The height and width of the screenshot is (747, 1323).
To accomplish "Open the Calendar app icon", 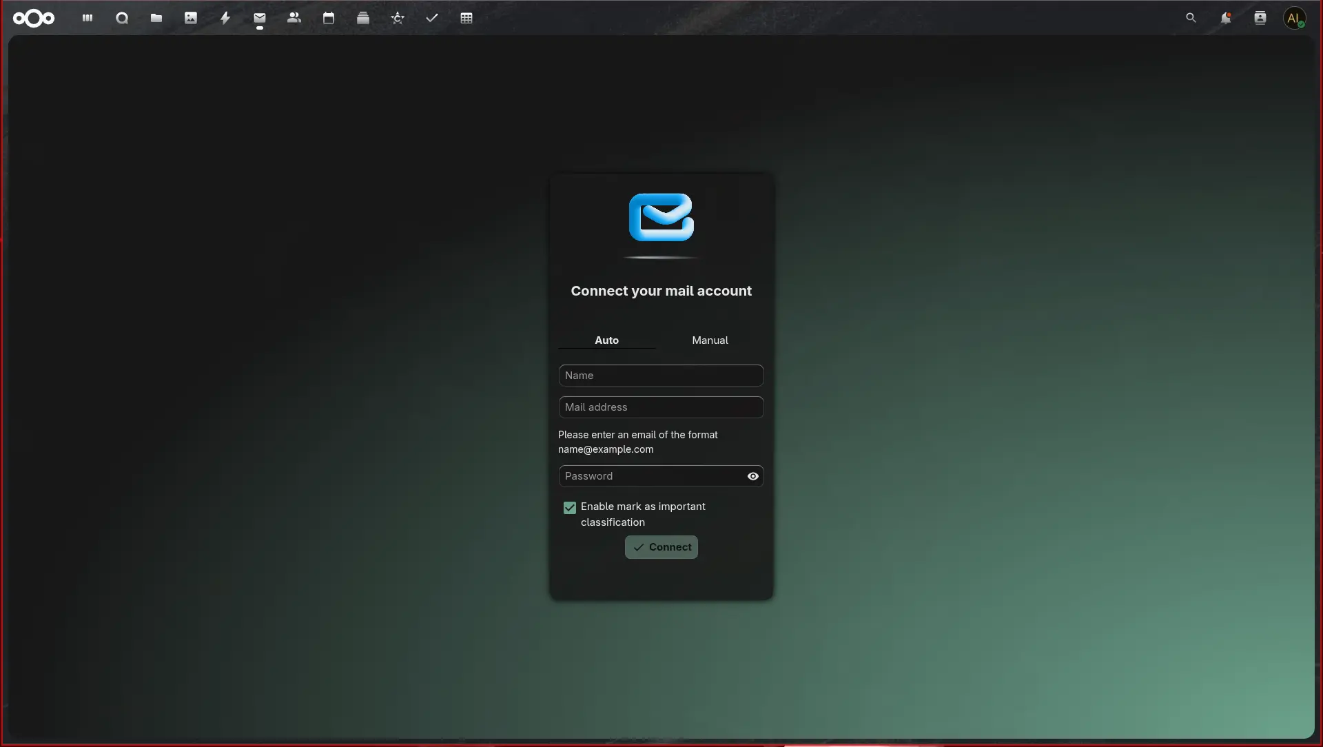I will click(329, 18).
